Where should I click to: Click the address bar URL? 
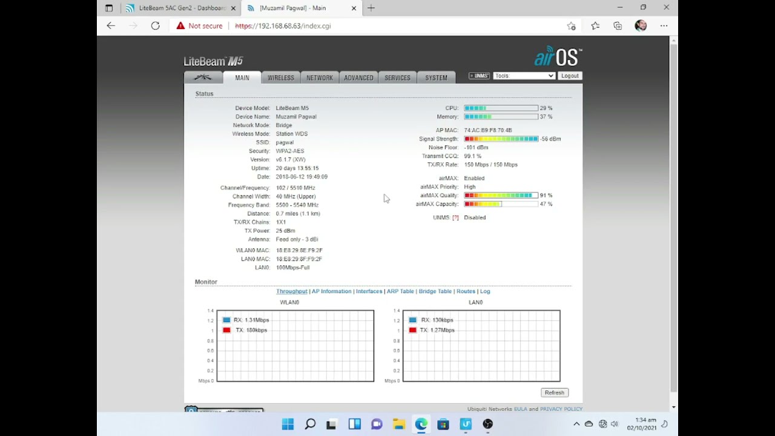coord(283,26)
